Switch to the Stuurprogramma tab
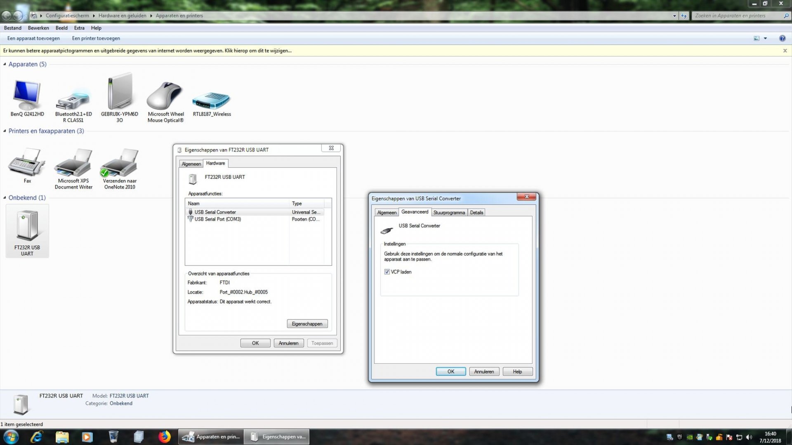 449,212
